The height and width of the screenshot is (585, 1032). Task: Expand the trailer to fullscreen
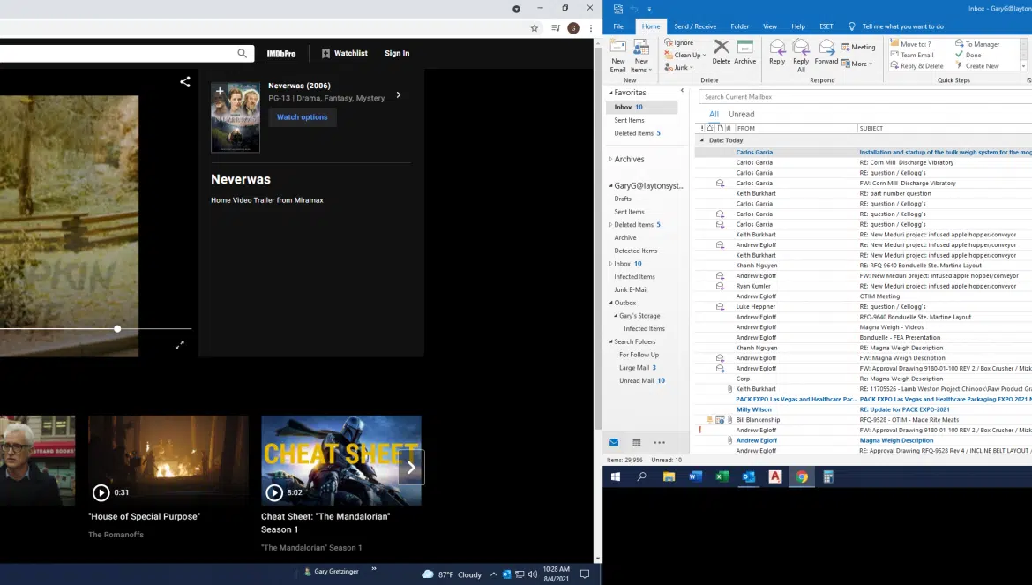click(179, 345)
